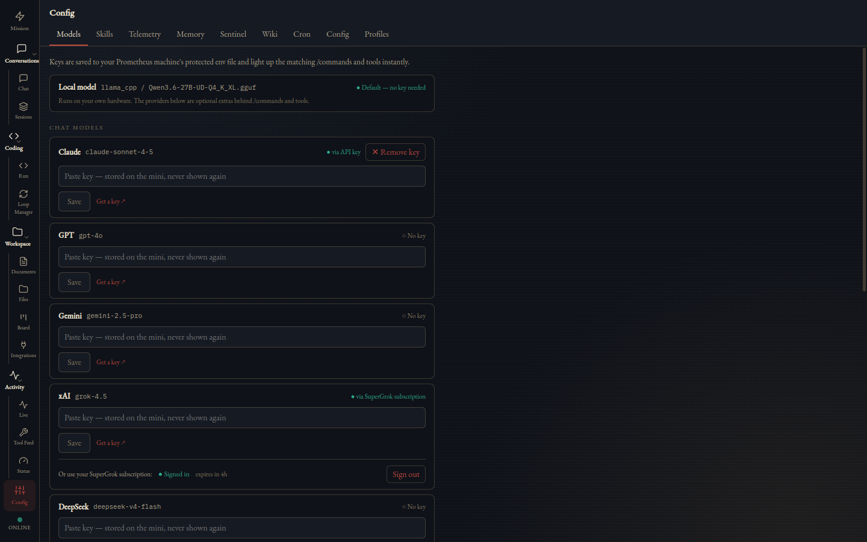Open the Conversations speech bubble icon
This screenshot has width=867, height=542.
coord(22,49)
